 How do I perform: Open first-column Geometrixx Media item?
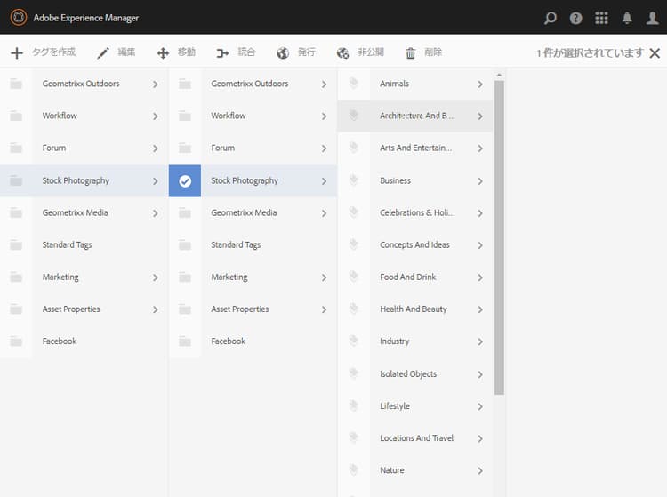click(x=84, y=212)
